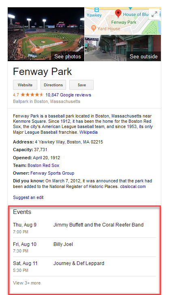Click the red Fenway Park map pin
The width and height of the screenshot is (169, 295).
[118, 14]
